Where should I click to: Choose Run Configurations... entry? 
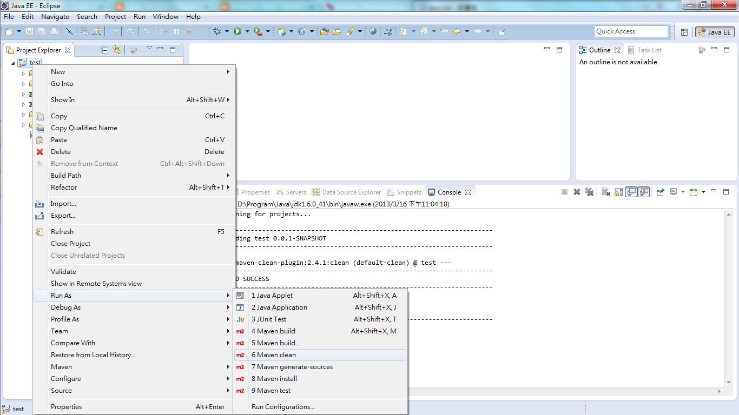[320, 407]
